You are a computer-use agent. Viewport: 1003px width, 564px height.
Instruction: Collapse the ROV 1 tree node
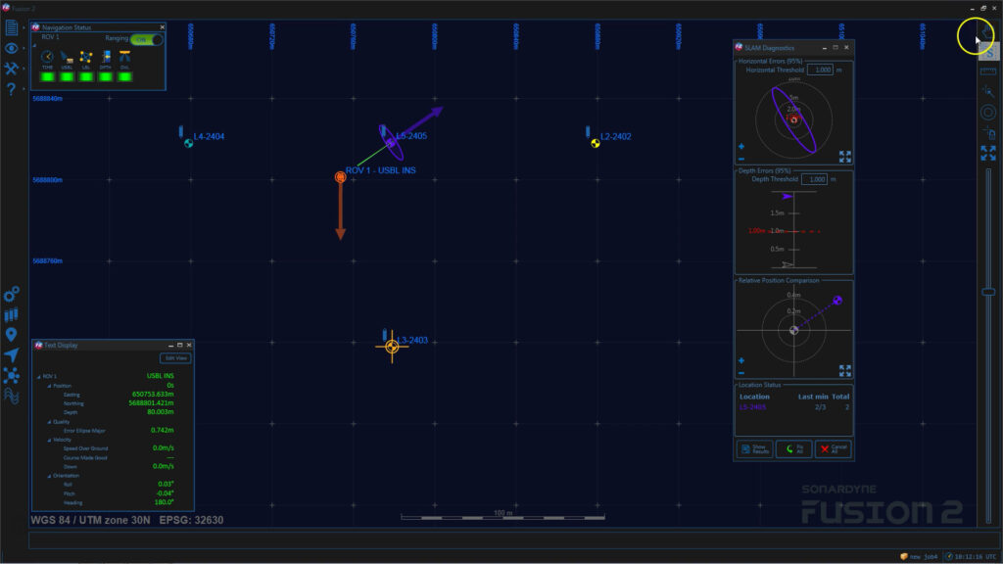(x=38, y=376)
